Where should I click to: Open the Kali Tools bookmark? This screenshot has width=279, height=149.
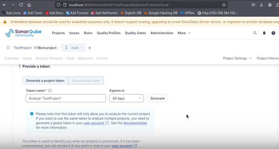33,13
